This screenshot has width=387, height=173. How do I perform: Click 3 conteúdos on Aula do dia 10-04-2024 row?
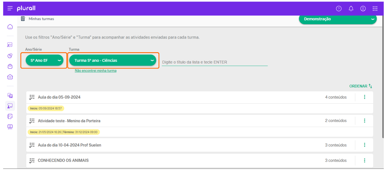point(336,145)
